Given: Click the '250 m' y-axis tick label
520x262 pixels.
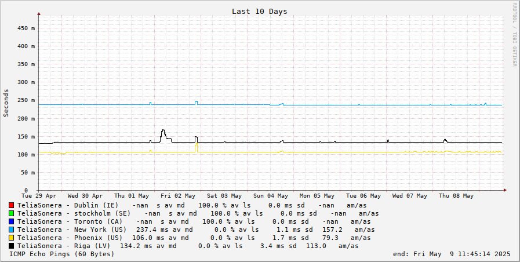Looking at the screenshot, I should pos(26,100).
